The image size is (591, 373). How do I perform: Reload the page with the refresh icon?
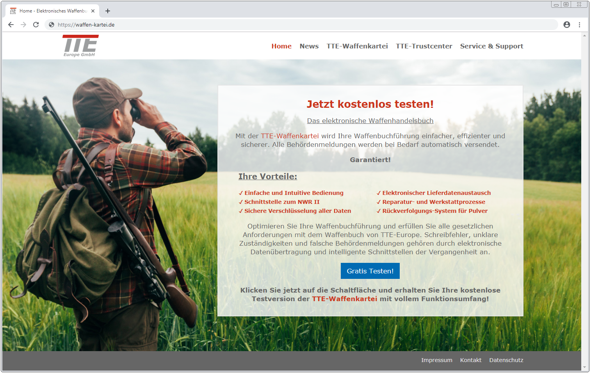click(x=36, y=25)
